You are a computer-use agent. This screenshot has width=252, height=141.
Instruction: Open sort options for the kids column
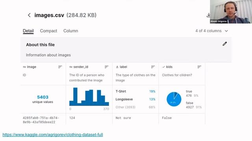[x=199, y=67]
